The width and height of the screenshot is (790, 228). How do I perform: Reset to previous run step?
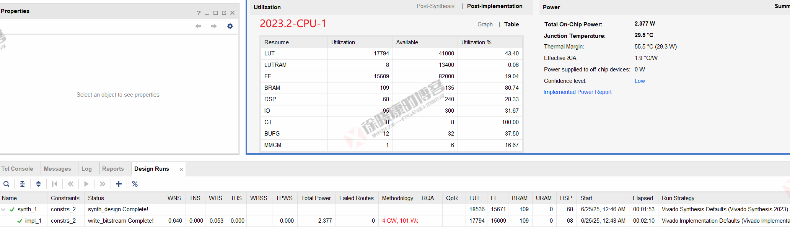(70, 184)
